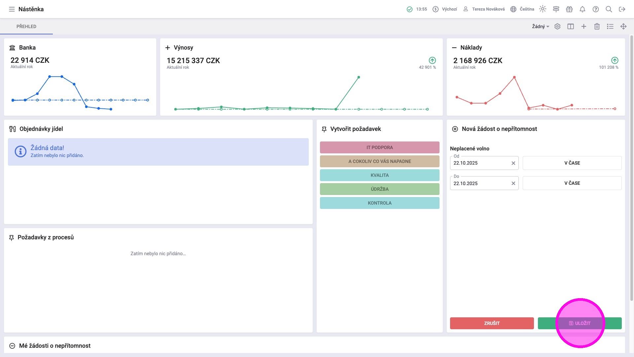The image size is (634, 357).
Task: Toggle V ČASE for the Od date
Action: 572,163
